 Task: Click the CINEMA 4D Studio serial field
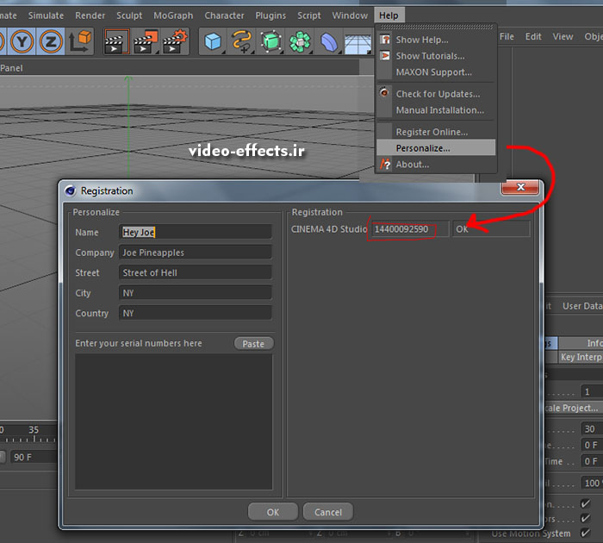click(x=410, y=229)
